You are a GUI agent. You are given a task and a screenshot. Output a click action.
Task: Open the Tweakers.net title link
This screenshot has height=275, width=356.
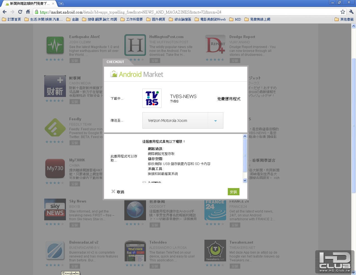pyautogui.click(x=241, y=242)
